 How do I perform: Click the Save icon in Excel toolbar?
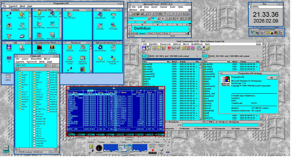(138, 14)
